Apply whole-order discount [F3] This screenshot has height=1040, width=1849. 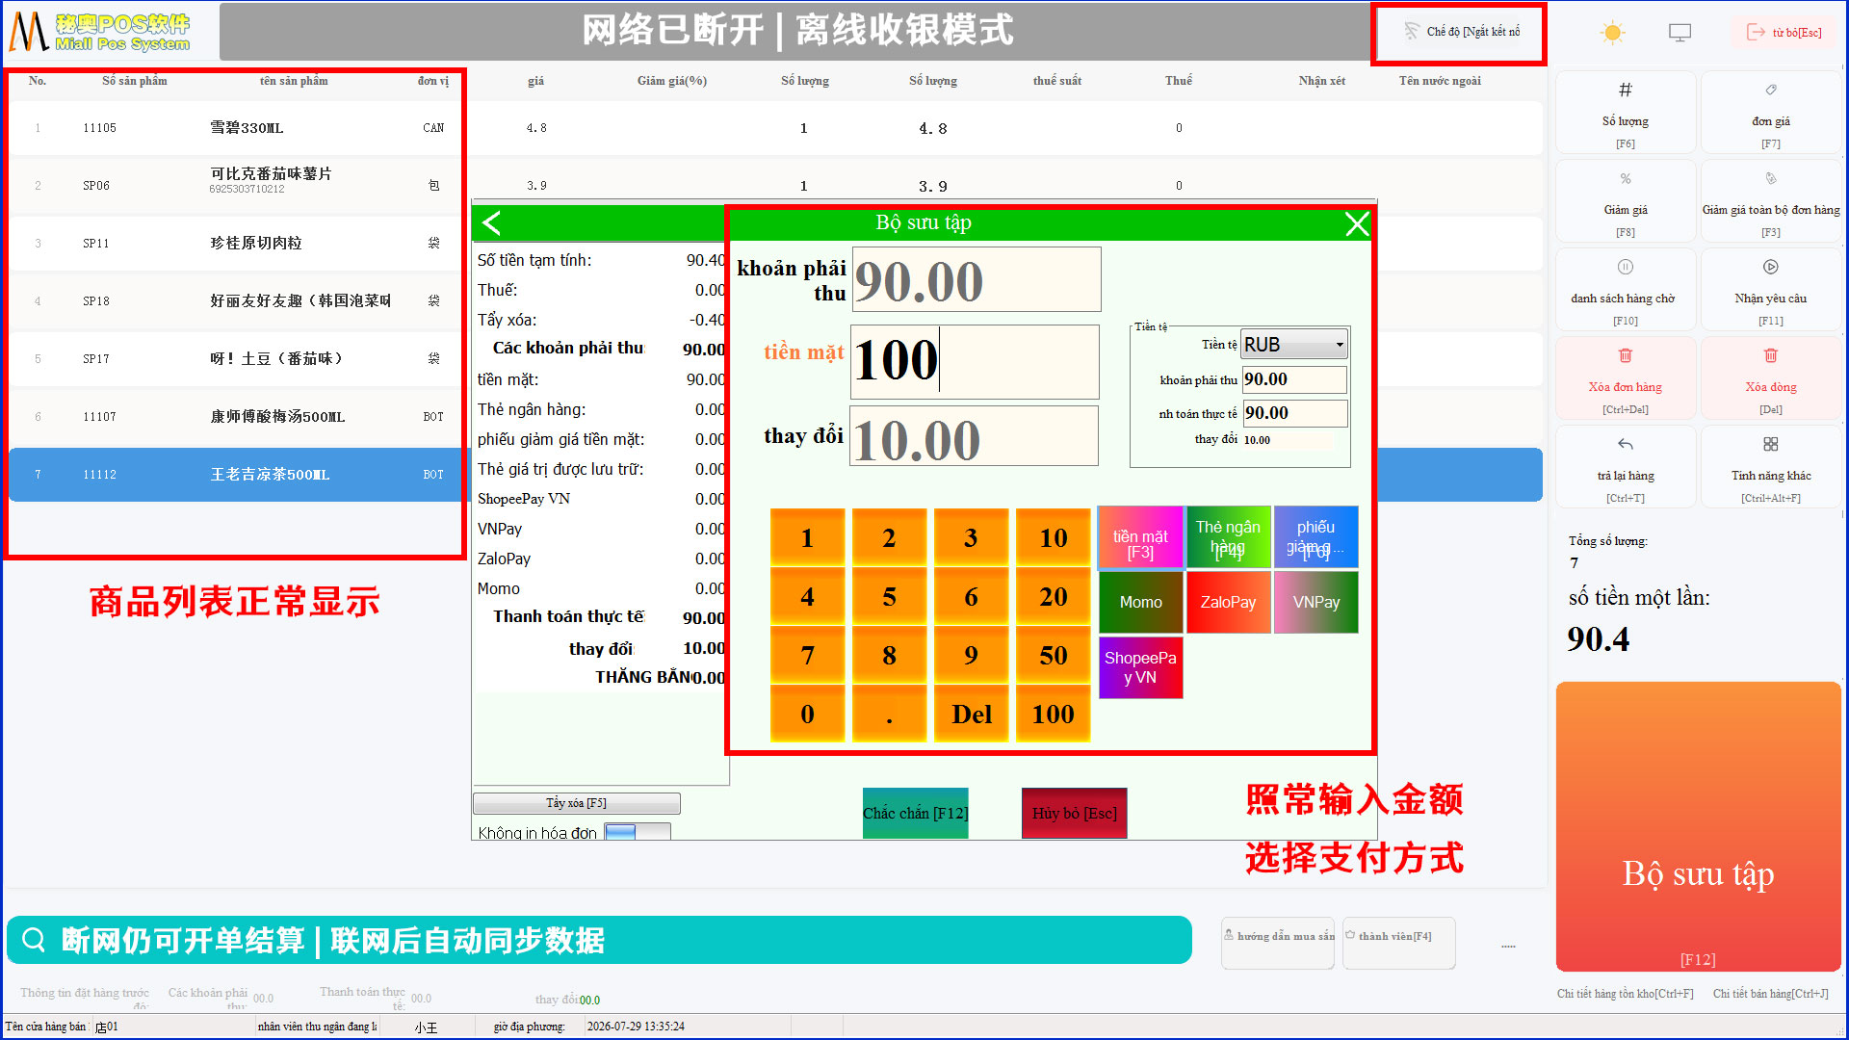[1770, 202]
